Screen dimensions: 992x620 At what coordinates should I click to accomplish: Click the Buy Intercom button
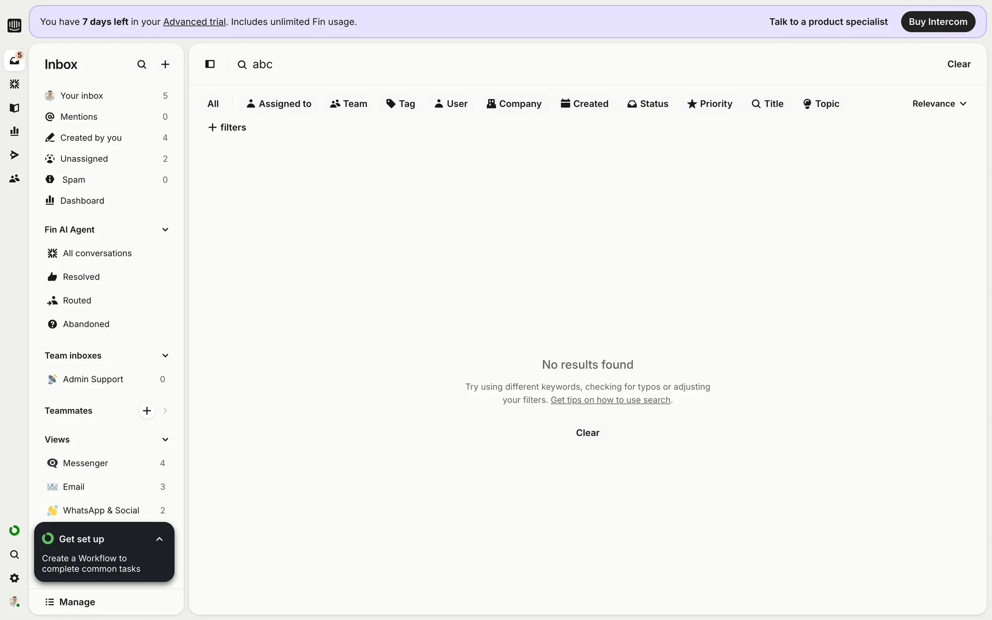point(938,22)
